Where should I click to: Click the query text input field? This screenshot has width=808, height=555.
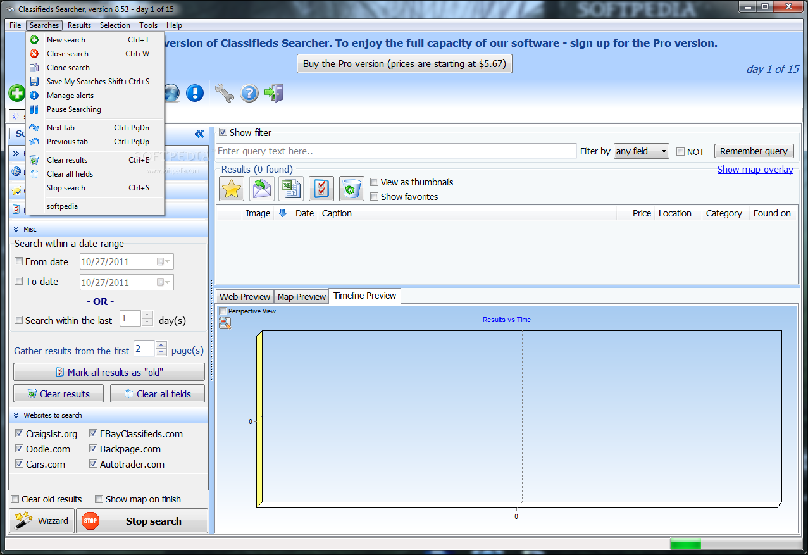coord(397,151)
